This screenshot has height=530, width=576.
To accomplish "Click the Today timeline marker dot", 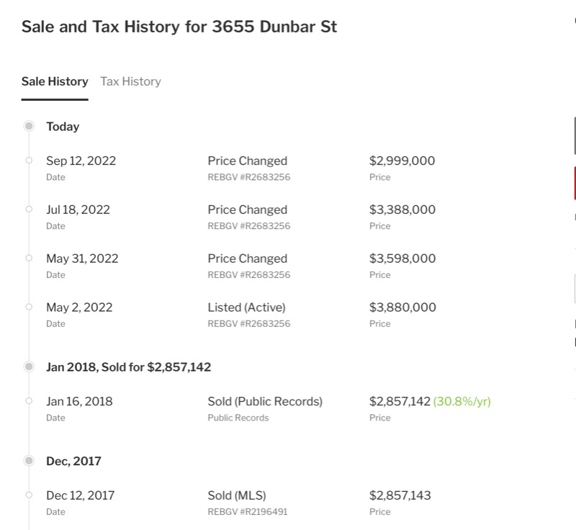I will coord(29,126).
